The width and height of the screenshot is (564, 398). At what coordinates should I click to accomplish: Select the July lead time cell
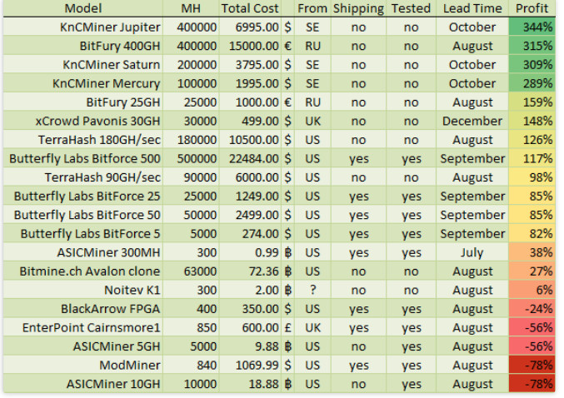click(x=472, y=252)
